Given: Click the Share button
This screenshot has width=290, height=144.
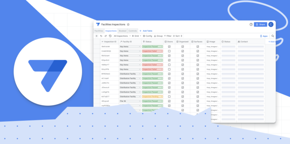Looking at the screenshot, I should (x=261, y=25).
